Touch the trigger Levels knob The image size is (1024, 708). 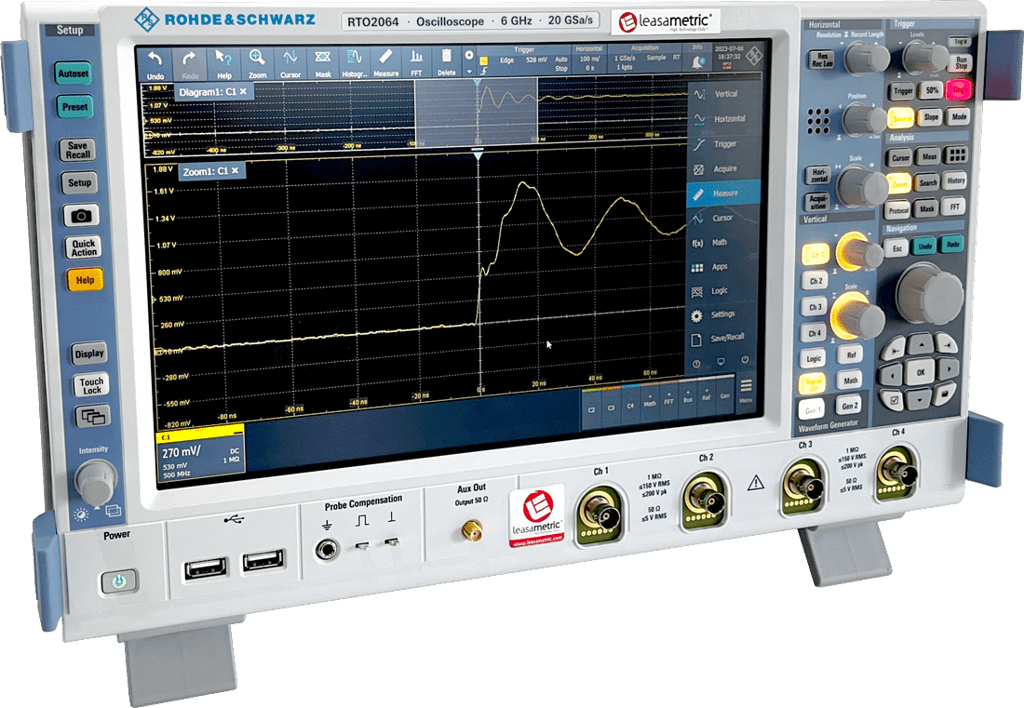pyautogui.click(x=925, y=57)
